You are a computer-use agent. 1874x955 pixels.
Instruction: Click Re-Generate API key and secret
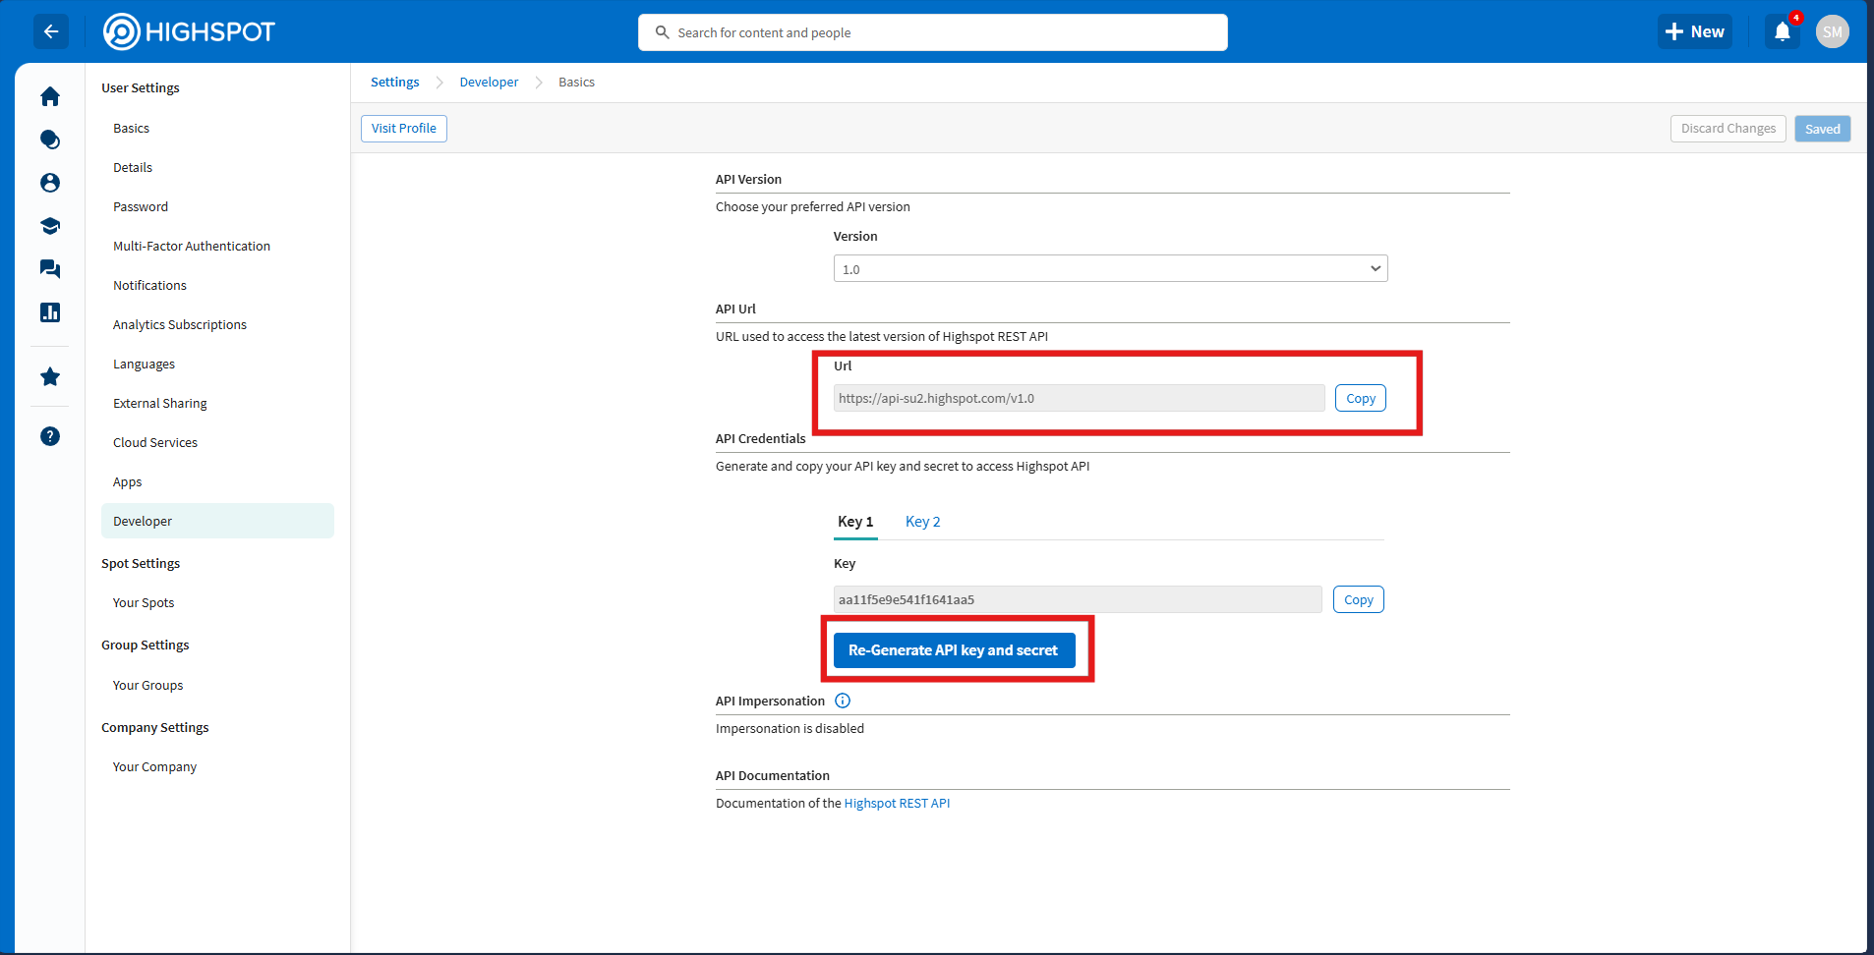pyautogui.click(x=953, y=649)
